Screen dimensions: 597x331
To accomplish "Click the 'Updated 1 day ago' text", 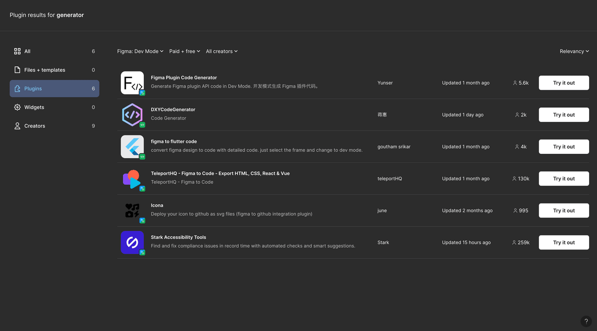I will click(x=463, y=115).
